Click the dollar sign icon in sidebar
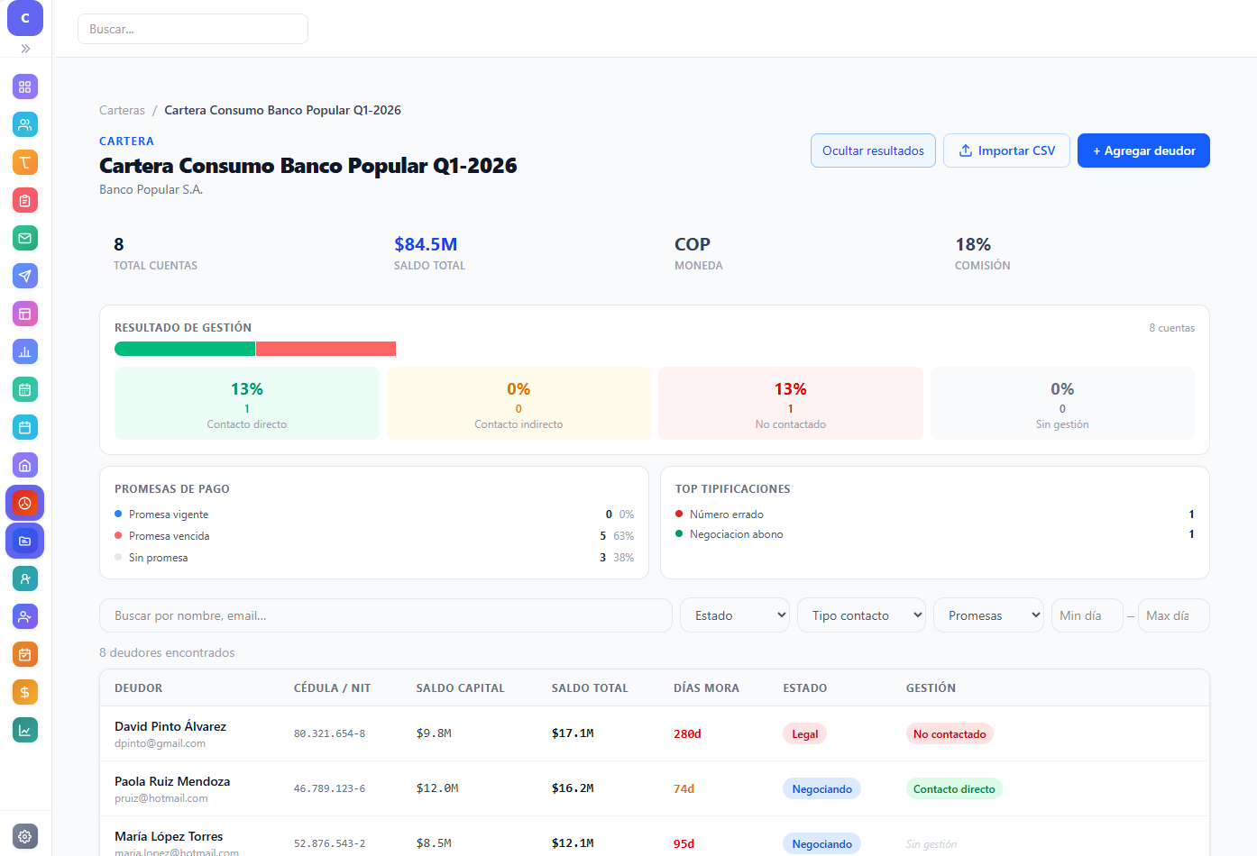The height and width of the screenshot is (856, 1257). coord(25,693)
